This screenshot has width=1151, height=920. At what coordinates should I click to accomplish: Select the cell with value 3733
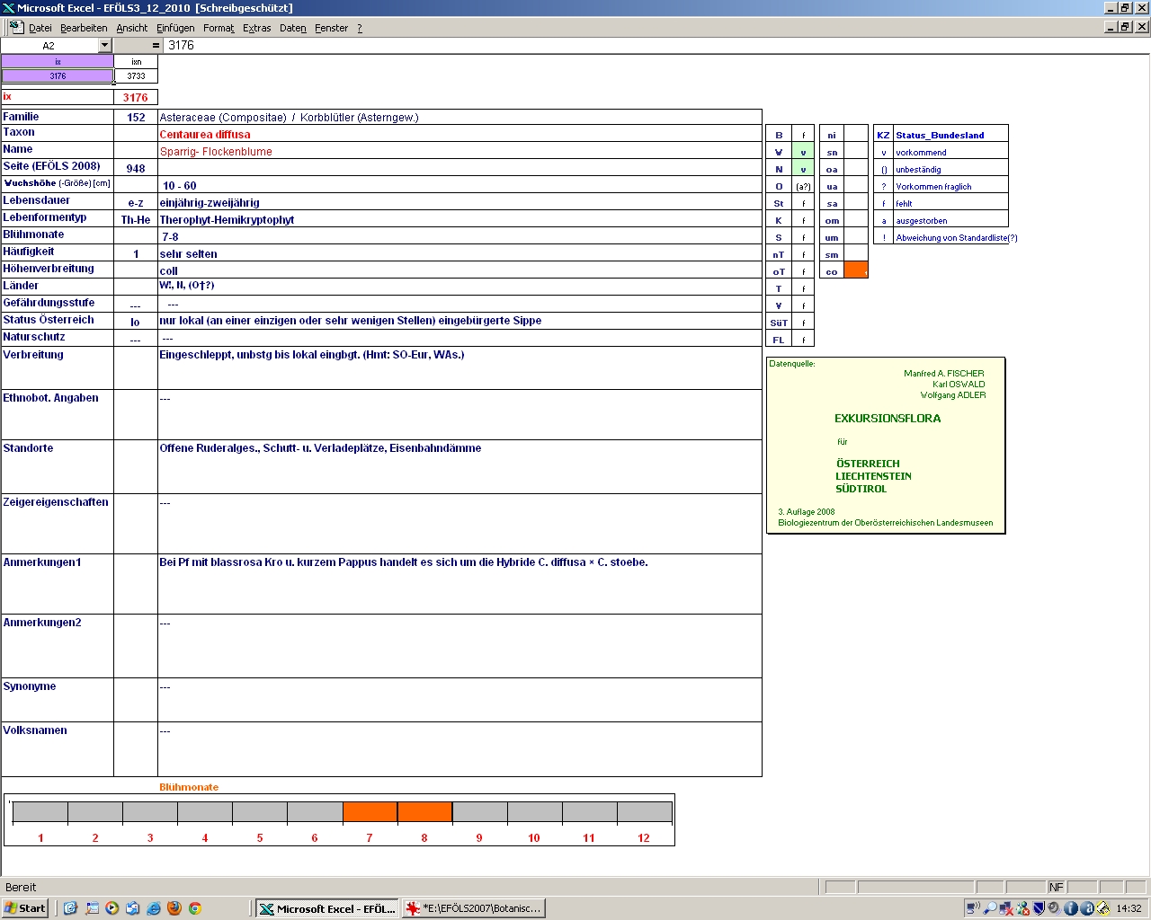click(x=136, y=76)
